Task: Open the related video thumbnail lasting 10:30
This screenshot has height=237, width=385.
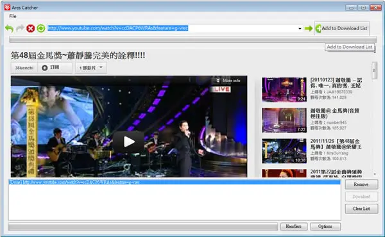Action: coord(284,151)
